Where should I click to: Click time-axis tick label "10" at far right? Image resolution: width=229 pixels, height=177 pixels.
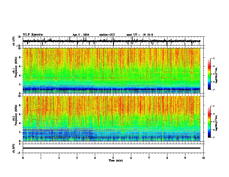click(x=203, y=158)
